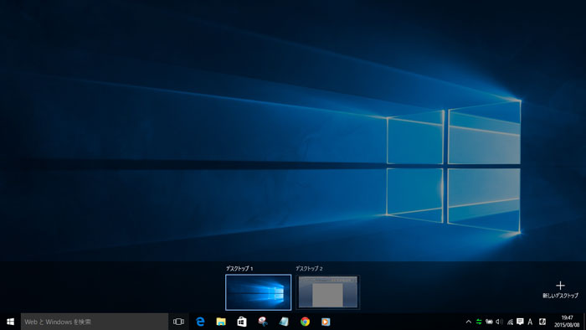The image size is (586, 330).
Task: Open File Explorer from the taskbar
Action: click(x=221, y=322)
